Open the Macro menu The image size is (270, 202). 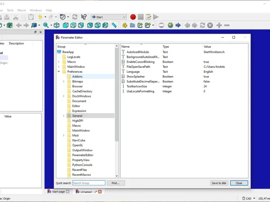point(22,10)
